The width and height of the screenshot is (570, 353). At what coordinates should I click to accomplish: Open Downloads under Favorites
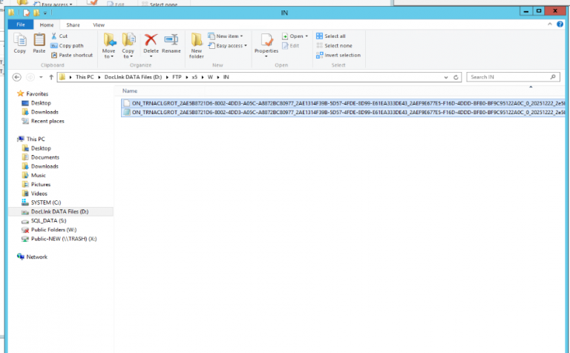point(45,112)
